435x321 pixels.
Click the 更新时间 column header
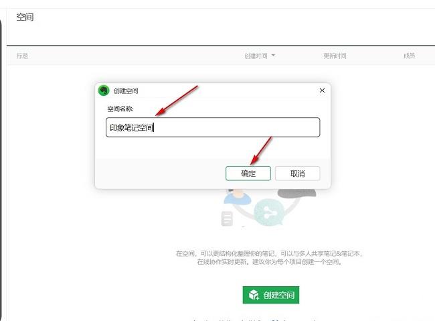pos(335,56)
